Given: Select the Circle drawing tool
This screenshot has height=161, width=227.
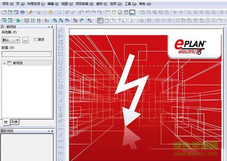Looking at the screenshot, I should 61,62.
